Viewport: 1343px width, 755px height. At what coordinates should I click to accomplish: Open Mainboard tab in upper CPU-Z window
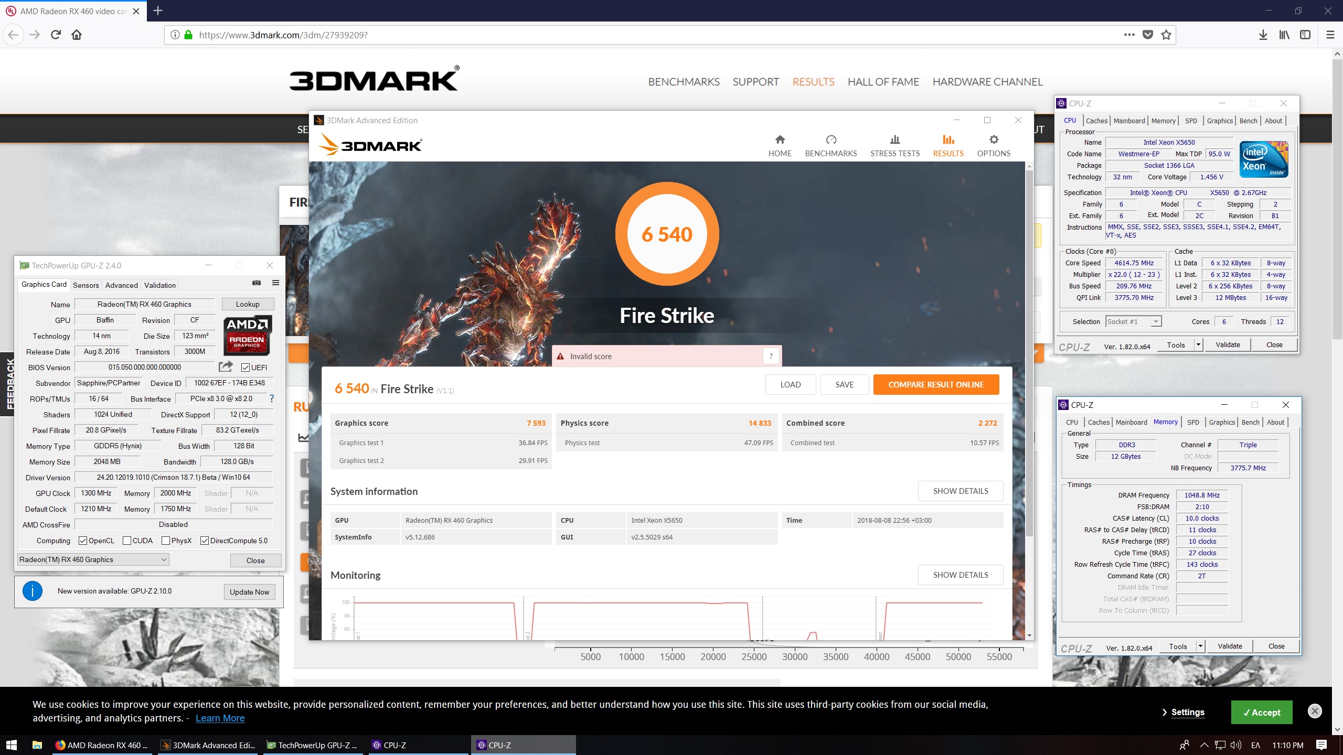coord(1129,121)
